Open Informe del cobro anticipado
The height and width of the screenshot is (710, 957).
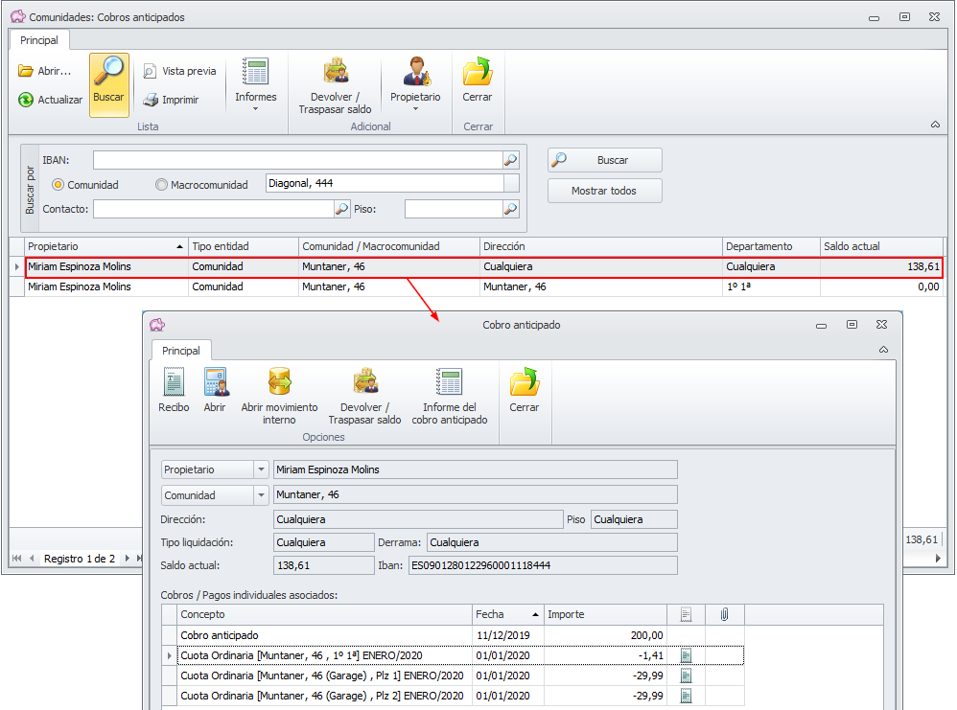(x=449, y=383)
